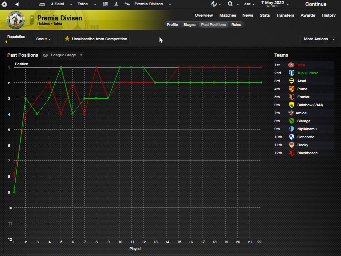Click the Tafea club badge in Teams
The width and height of the screenshot is (341, 256).
pyautogui.click(x=291, y=65)
